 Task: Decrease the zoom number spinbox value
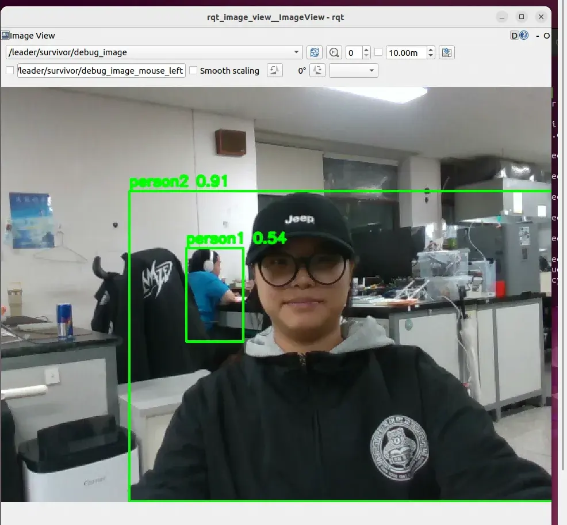tap(366, 56)
